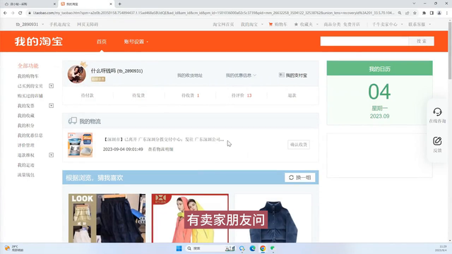452x254 pixels.
Task: Expand 已买到的宝贝 in sidebar
Action: [x=51, y=86]
